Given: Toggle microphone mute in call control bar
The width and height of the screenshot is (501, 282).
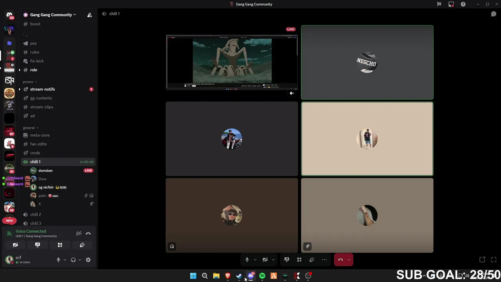Looking at the screenshot, I should point(247,260).
